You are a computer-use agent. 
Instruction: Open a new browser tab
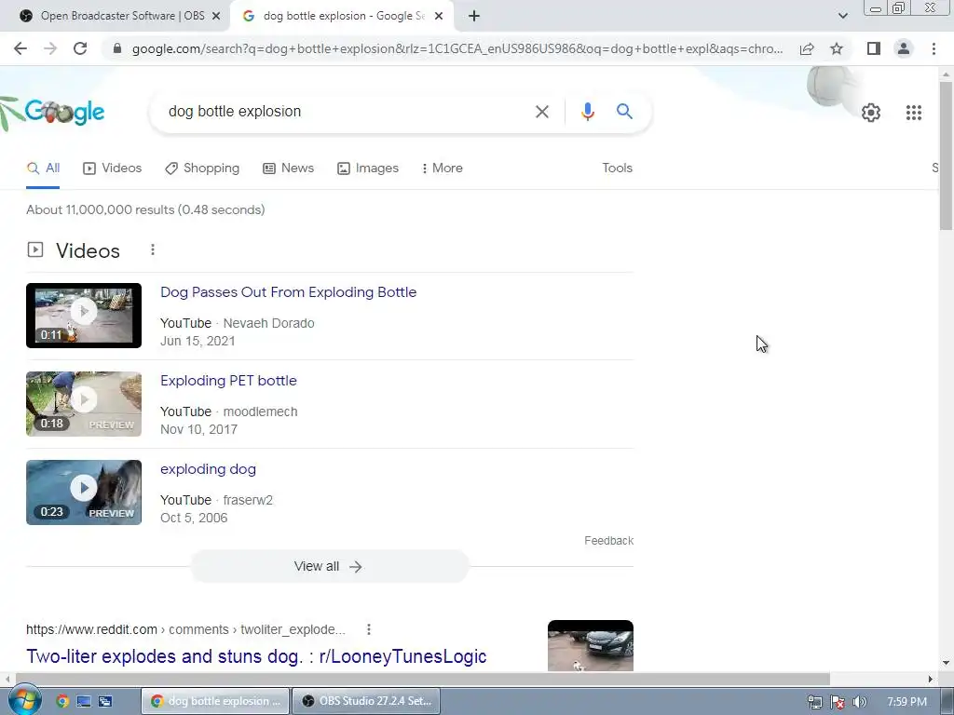point(474,17)
